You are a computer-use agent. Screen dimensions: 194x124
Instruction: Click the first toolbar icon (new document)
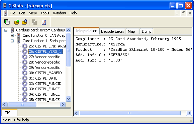point(7,22)
